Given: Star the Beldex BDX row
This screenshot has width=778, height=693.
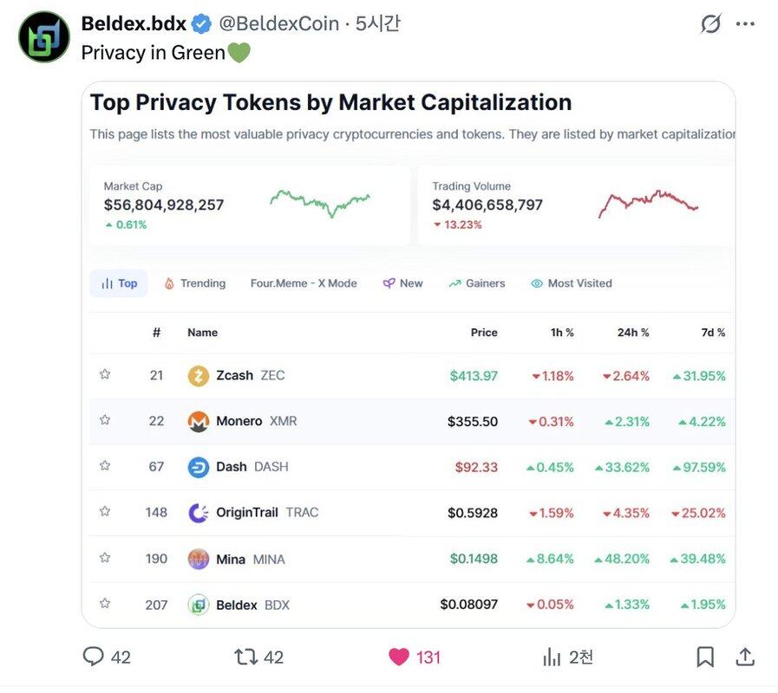Looking at the screenshot, I should [105, 604].
